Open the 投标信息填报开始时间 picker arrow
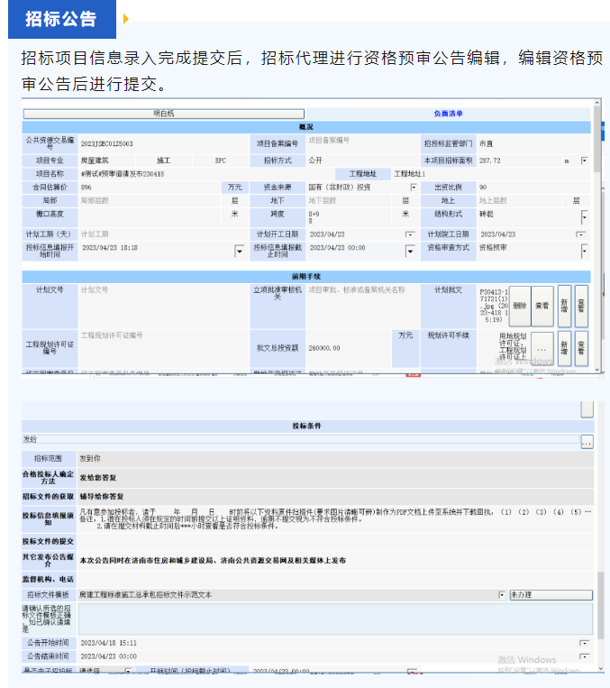The height and width of the screenshot is (688, 610). point(239,251)
